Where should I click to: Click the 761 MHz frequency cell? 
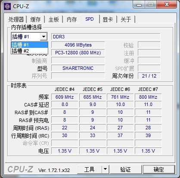120,97
